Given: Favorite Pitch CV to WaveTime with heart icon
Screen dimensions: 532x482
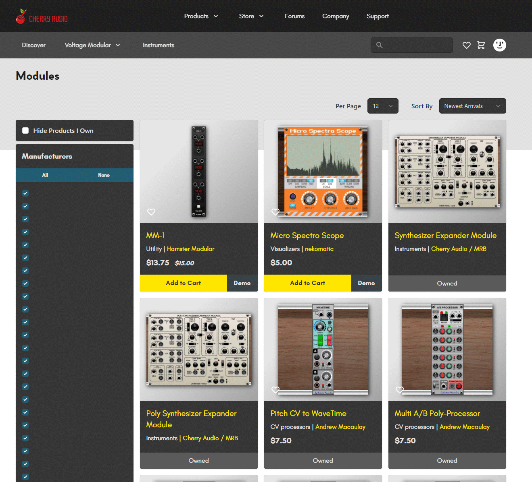Looking at the screenshot, I should [275, 390].
